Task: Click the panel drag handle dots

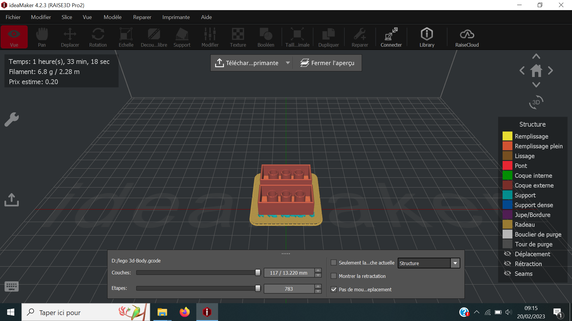Action: (286, 254)
